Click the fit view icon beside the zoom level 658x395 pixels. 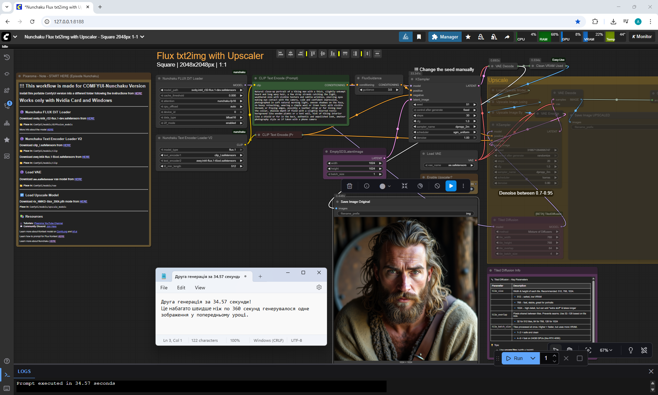[588, 350]
